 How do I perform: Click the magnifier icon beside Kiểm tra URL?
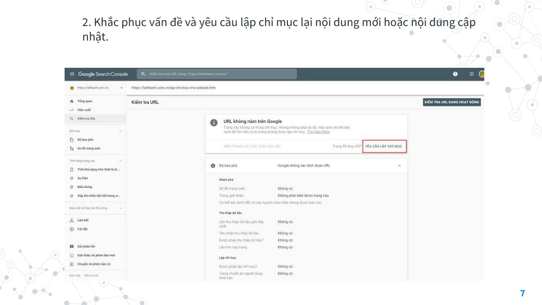71,119
